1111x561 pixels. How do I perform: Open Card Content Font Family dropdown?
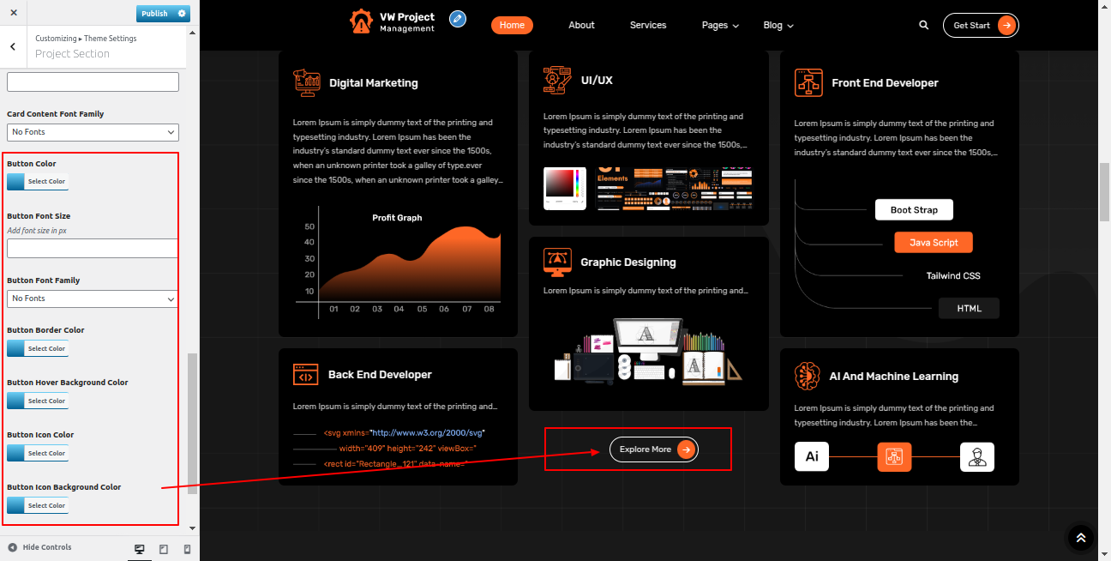pos(93,132)
